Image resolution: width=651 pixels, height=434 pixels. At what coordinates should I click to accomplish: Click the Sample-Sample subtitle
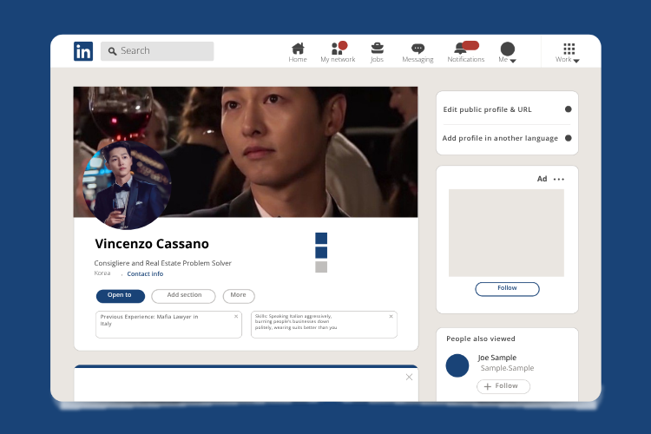507,368
